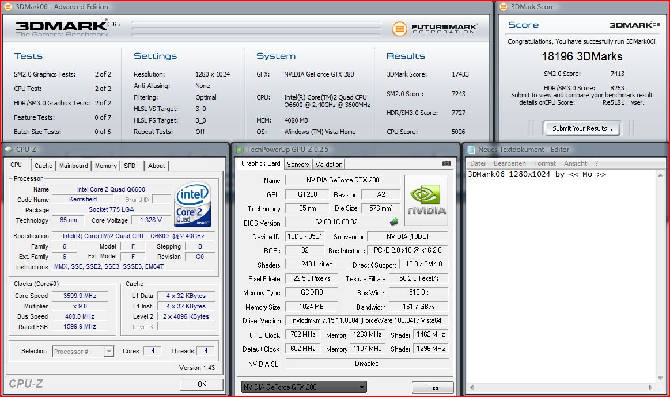This screenshot has width=670, height=397.
Task: Click the NVIDIA logo in GPU-Z
Action: pyautogui.click(x=426, y=200)
